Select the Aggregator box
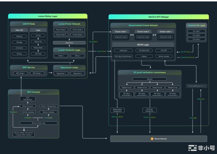Image resolution: width=217 pixels, height=154 pixels. coord(69,43)
